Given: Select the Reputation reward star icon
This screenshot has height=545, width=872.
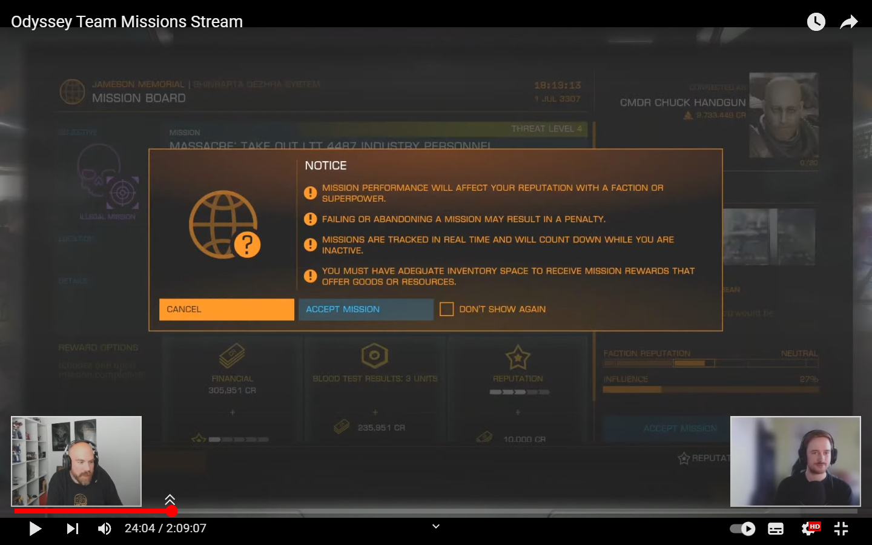Looking at the screenshot, I should click(518, 357).
